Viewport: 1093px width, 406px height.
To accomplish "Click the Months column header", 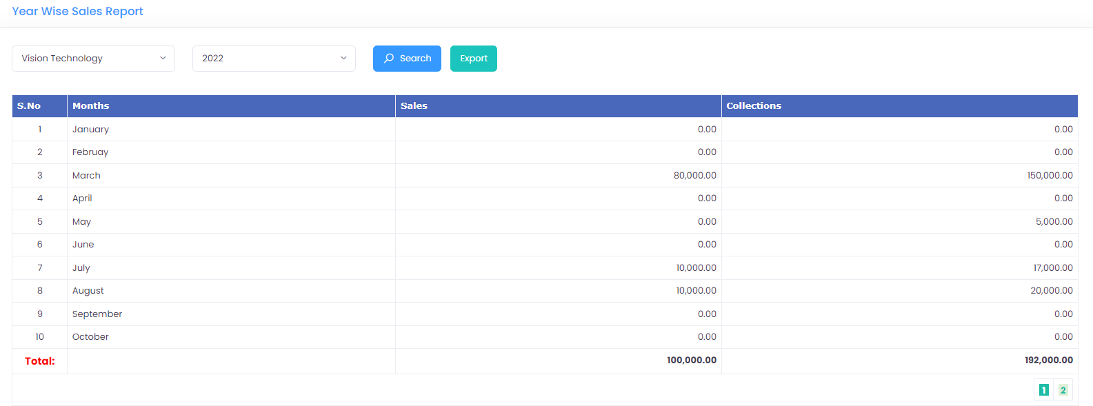I will point(91,106).
